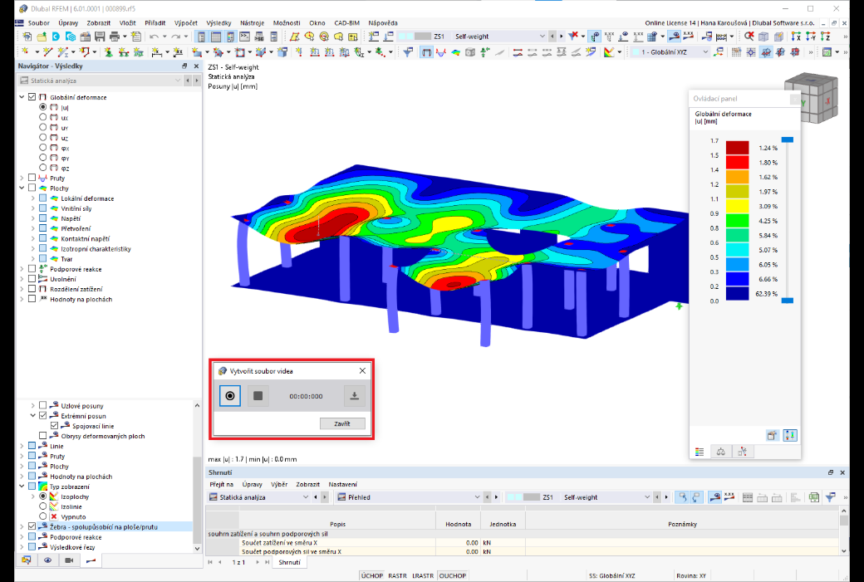Check the Uzlové posuny checkbox
864x582 pixels.
click(43, 405)
